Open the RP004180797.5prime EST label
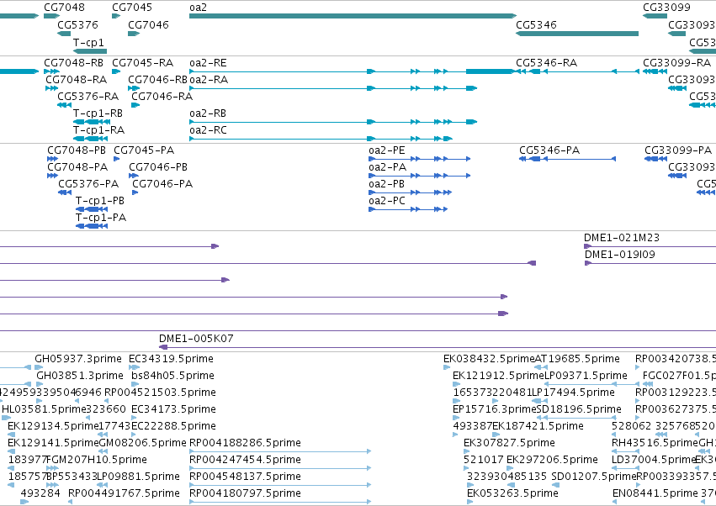The image size is (716, 506). (x=245, y=493)
